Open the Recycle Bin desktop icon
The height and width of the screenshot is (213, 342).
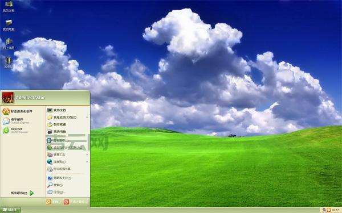(x=9, y=62)
